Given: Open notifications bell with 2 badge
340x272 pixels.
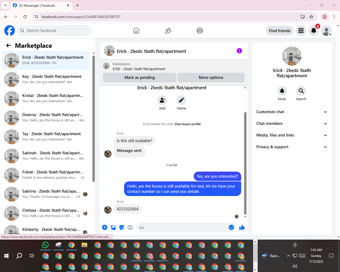Looking at the screenshot, I should click(314, 31).
